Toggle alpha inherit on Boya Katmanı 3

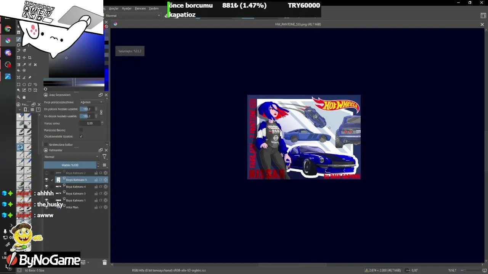101,193
